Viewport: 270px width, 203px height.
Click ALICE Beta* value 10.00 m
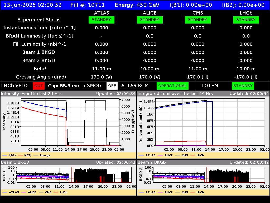(x=150, y=69)
